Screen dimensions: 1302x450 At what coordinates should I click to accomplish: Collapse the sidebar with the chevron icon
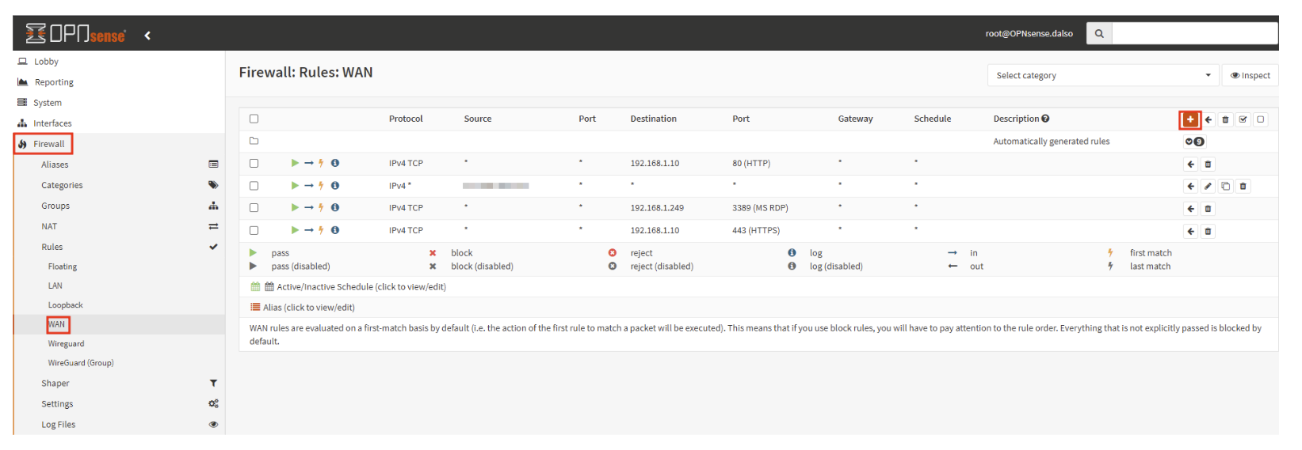147,35
